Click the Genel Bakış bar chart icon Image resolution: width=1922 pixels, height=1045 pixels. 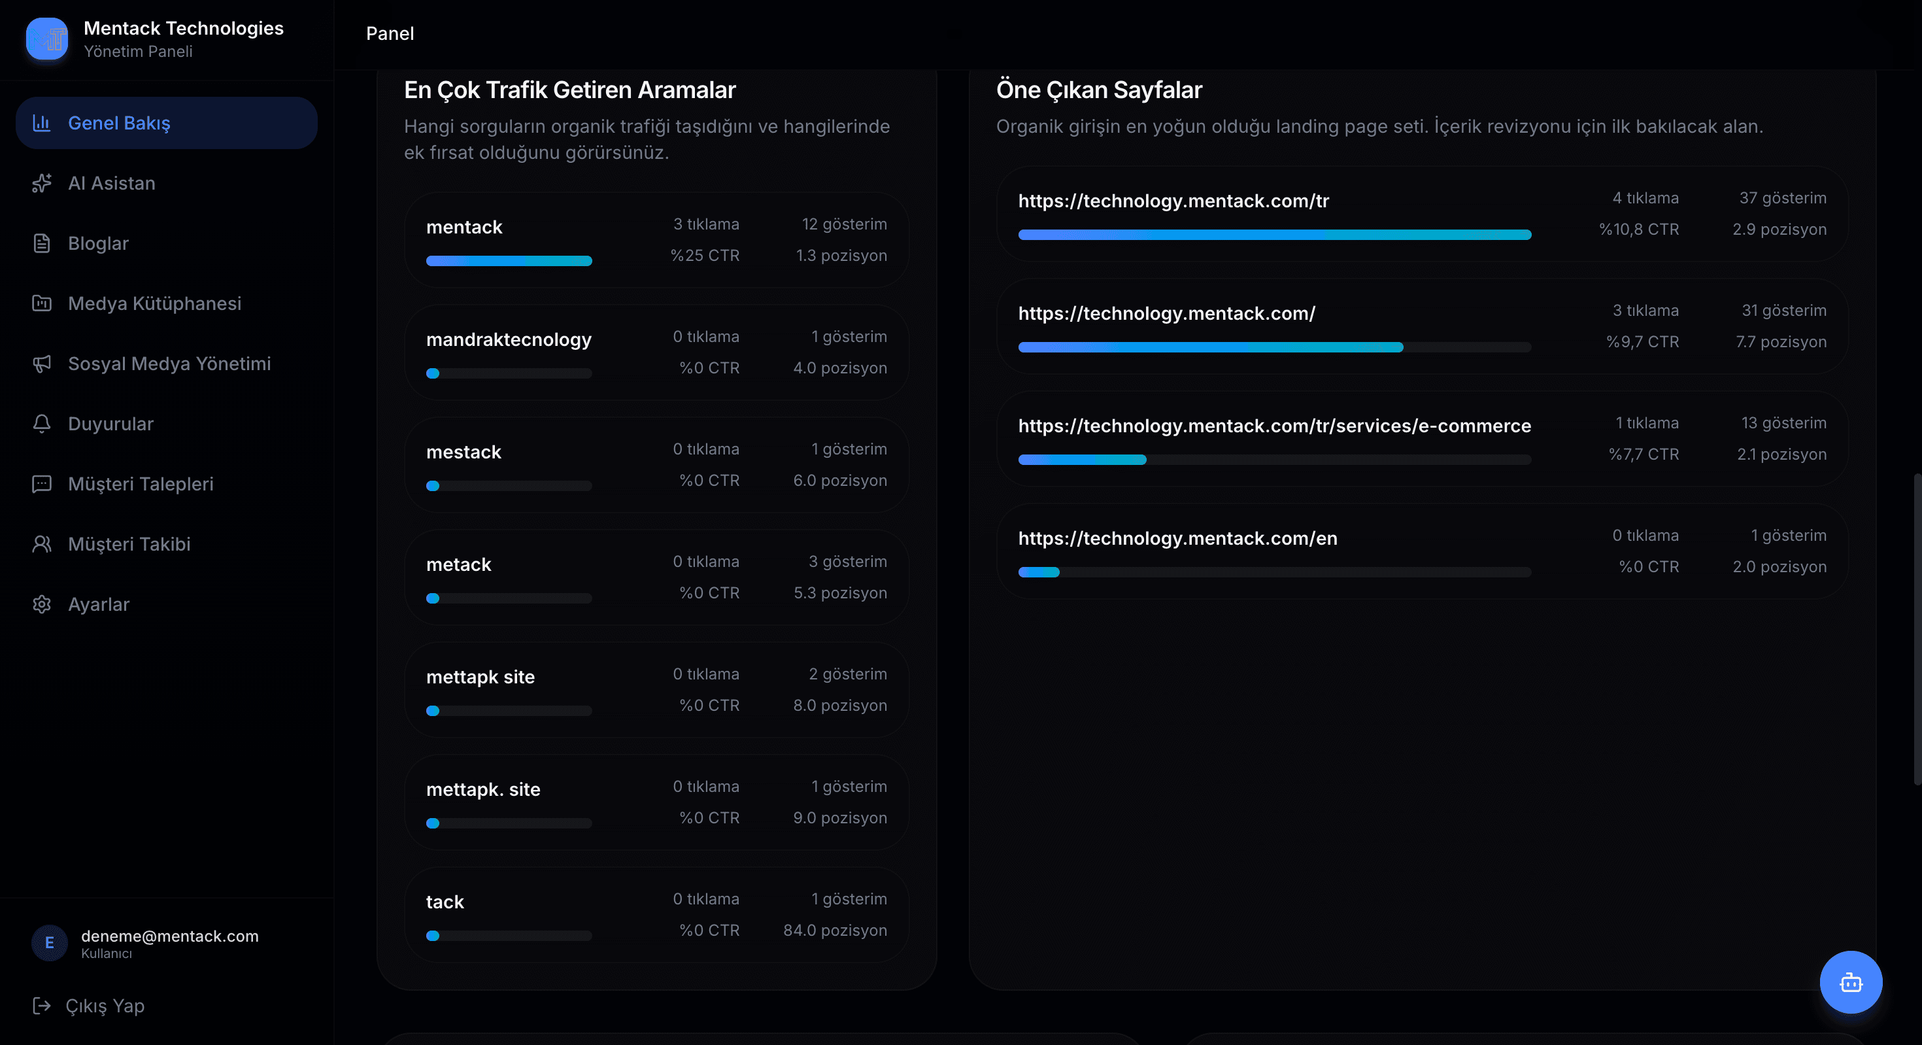(42, 123)
